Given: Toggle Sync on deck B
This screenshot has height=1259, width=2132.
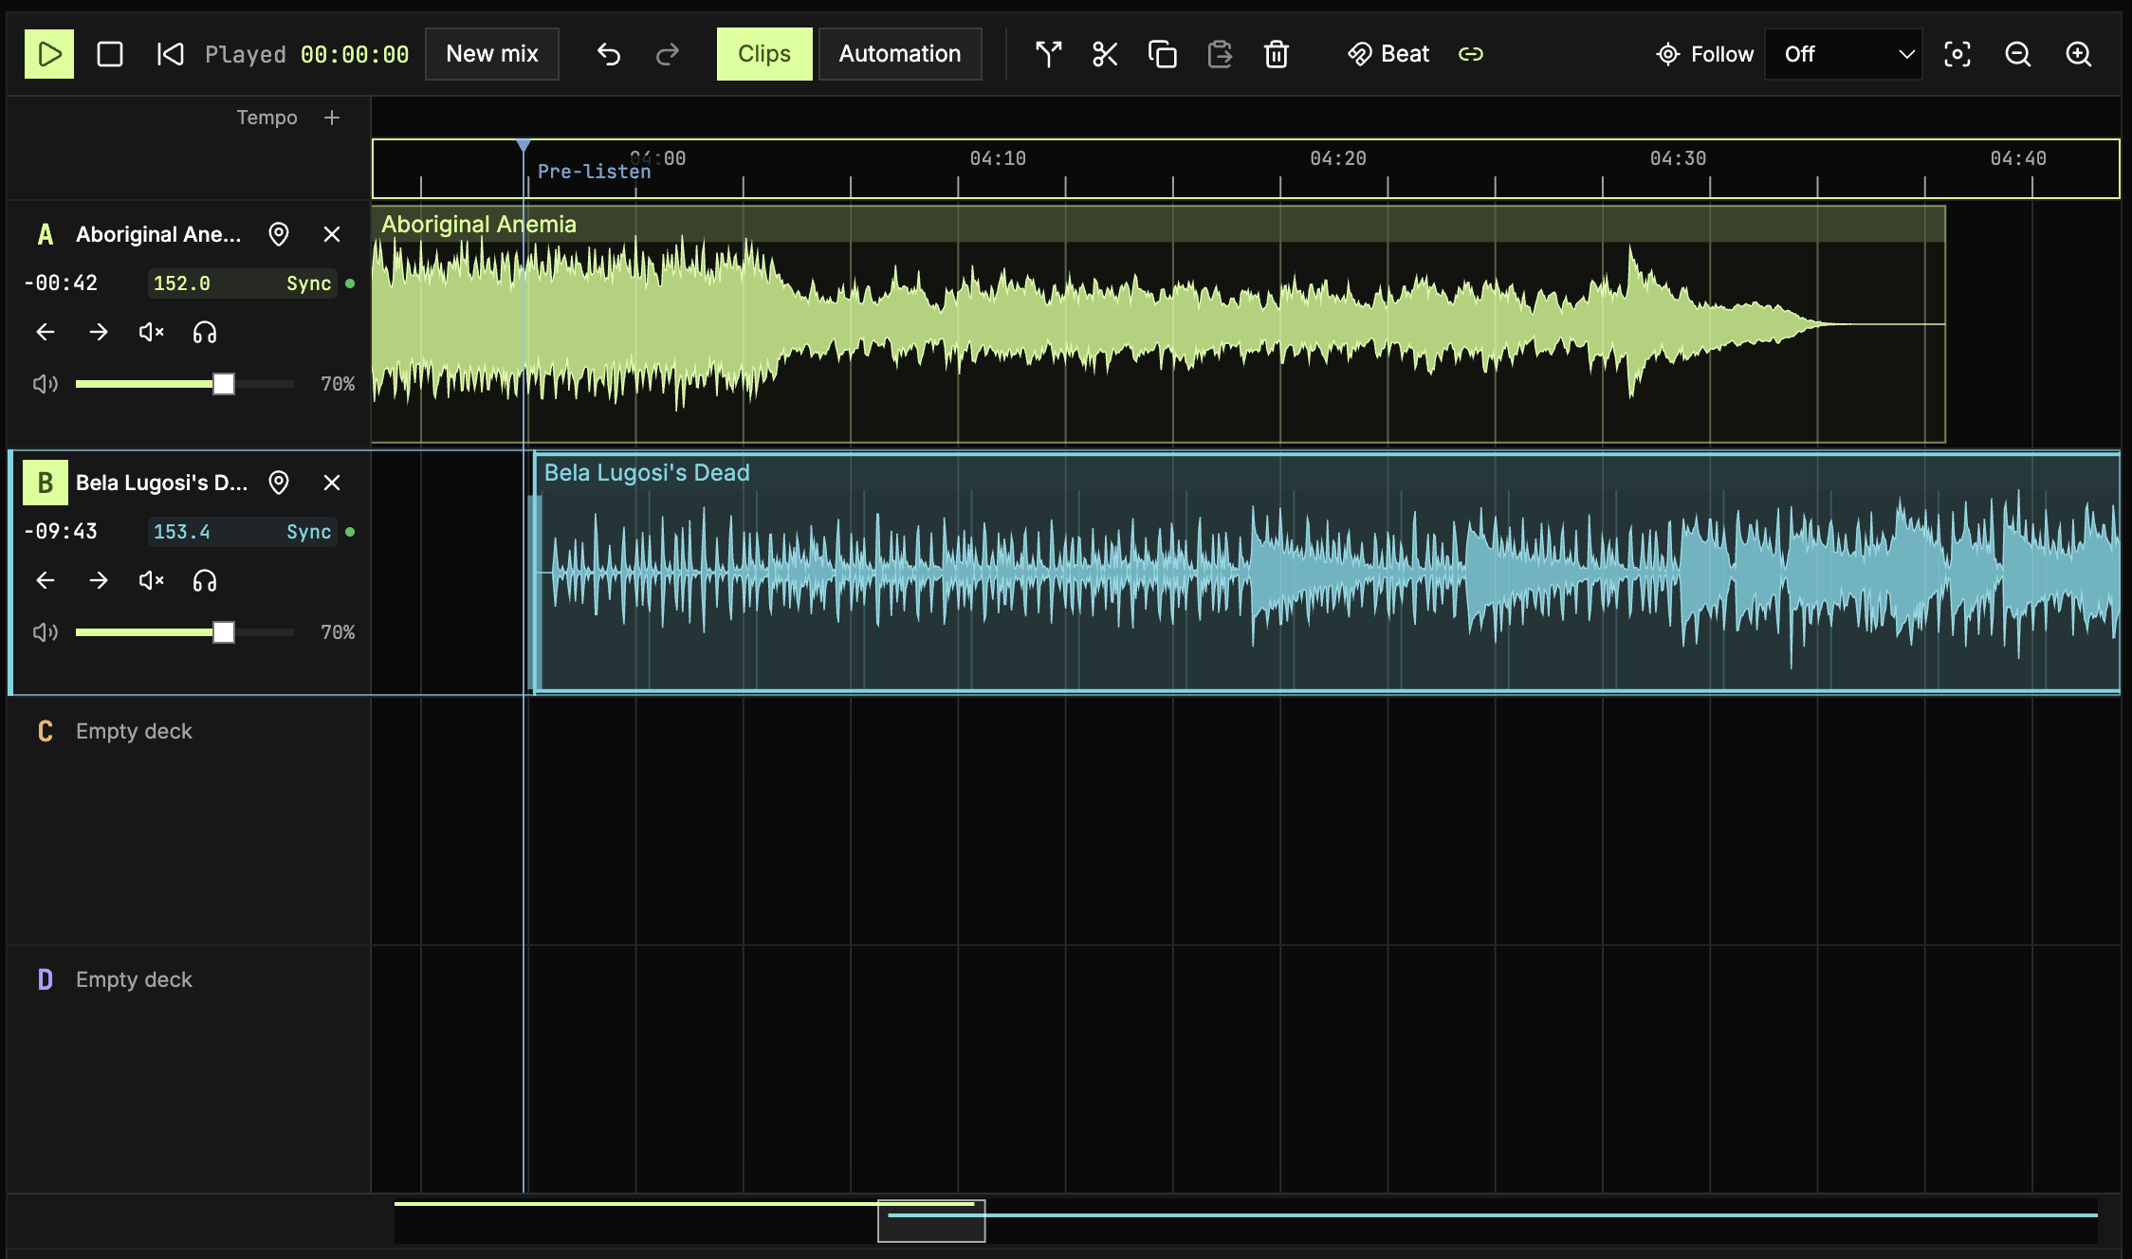Looking at the screenshot, I should pyautogui.click(x=309, y=532).
